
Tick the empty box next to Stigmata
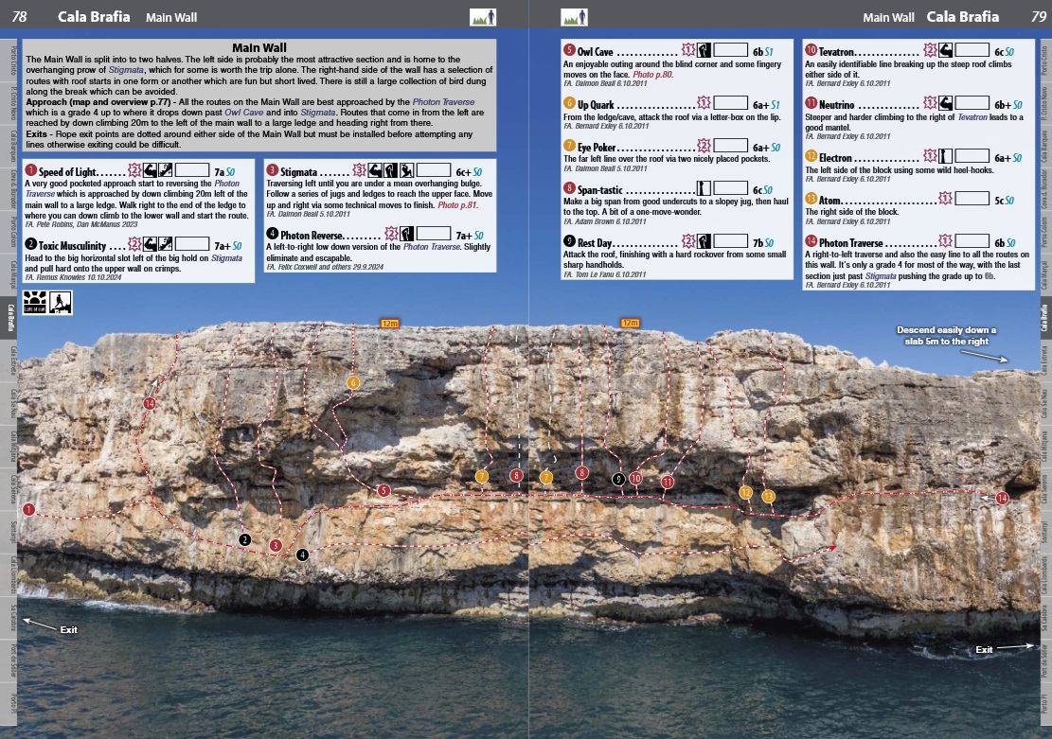(433, 171)
